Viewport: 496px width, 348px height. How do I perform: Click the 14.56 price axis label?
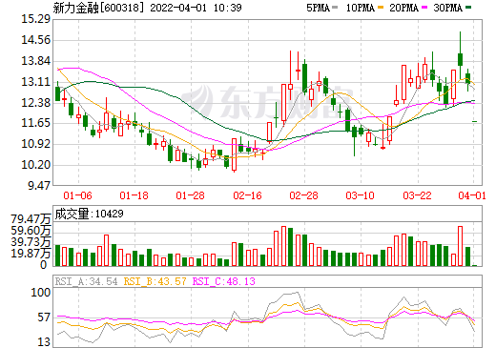click(x=36, y=40)
